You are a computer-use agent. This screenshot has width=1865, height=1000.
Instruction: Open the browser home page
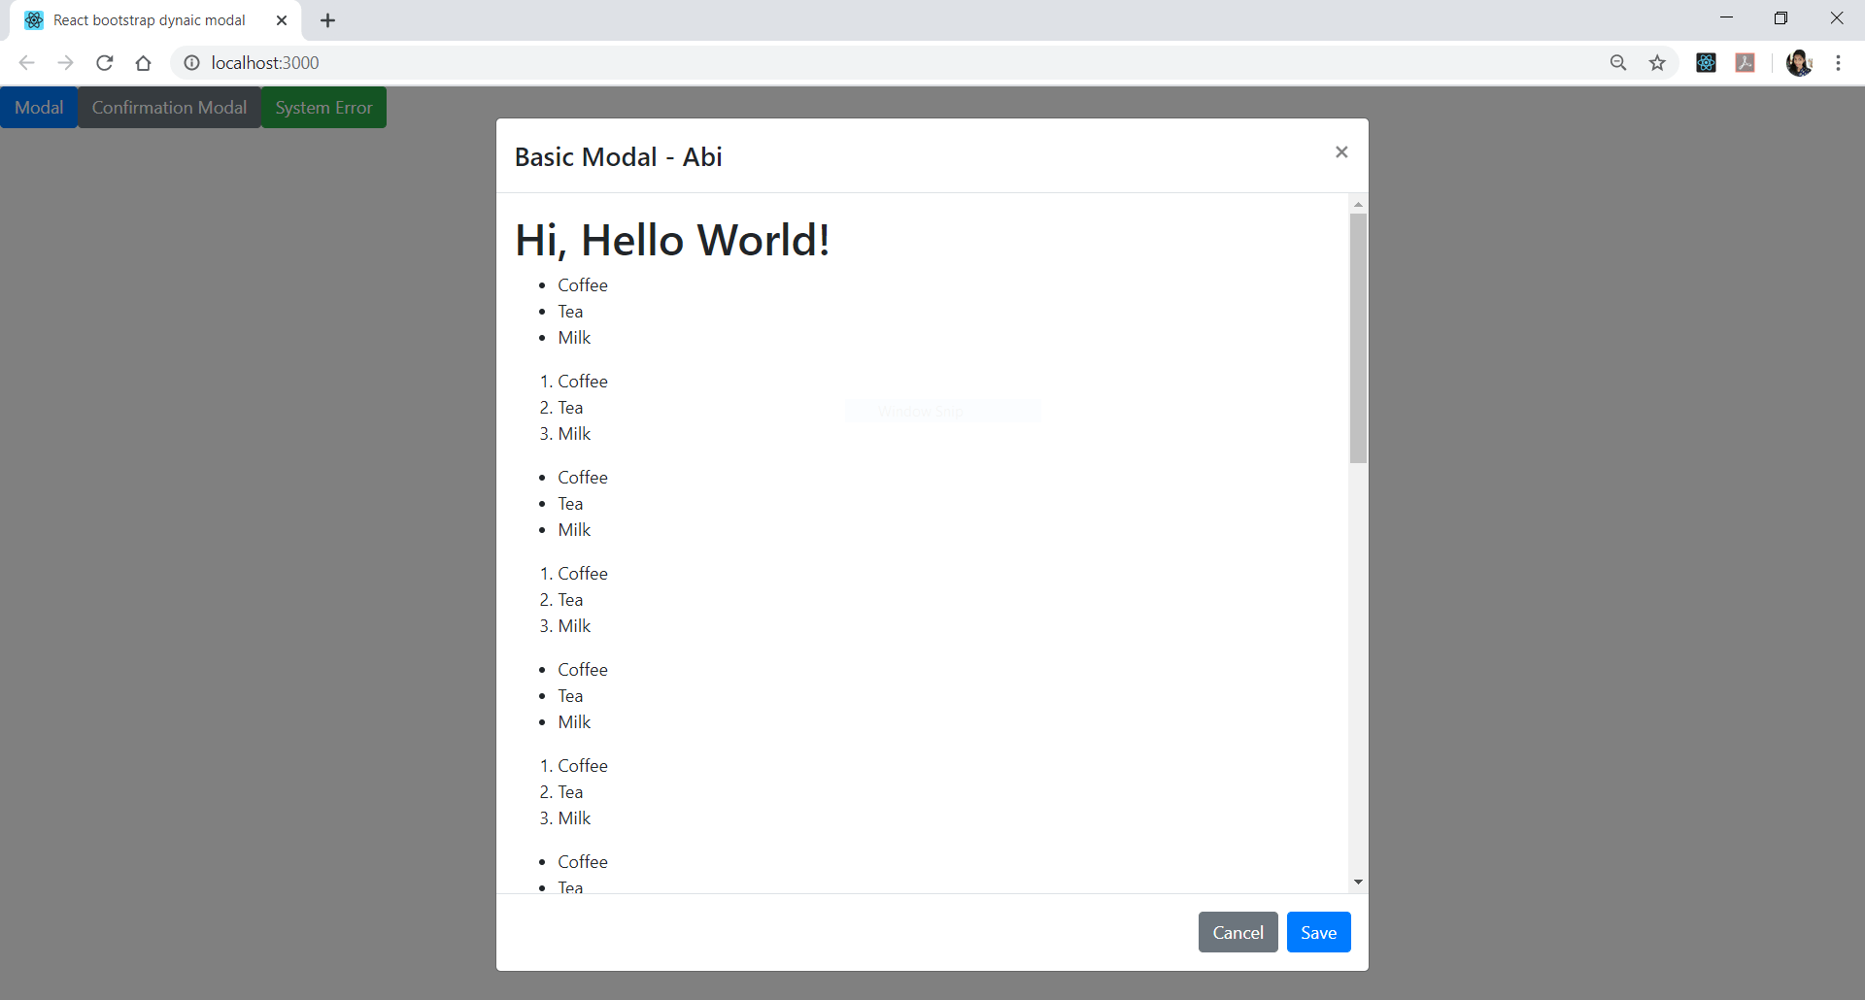click(143, 62)
